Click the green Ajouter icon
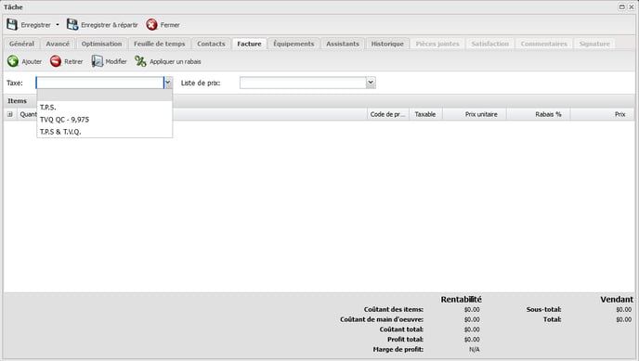The image size is (639, 361). 13,61
